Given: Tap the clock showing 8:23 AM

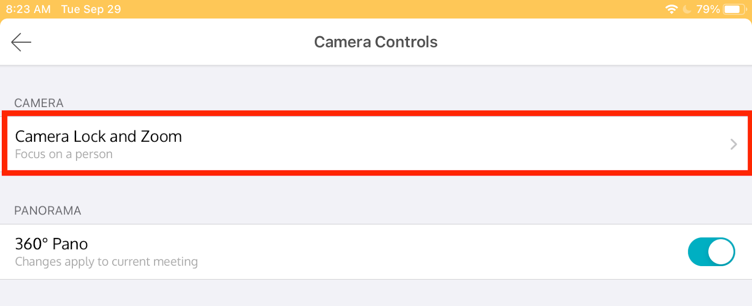Looking at the screenshot, I should [28, 9].
